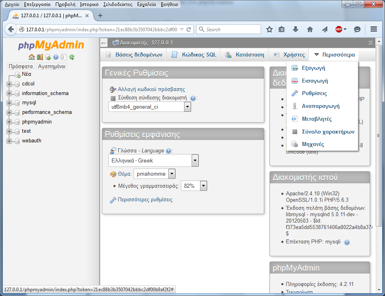Viewport: 385px width, 296px height.
Task: Click the collapse-top arrows icon in server bar
Action: tap(371, 43)
